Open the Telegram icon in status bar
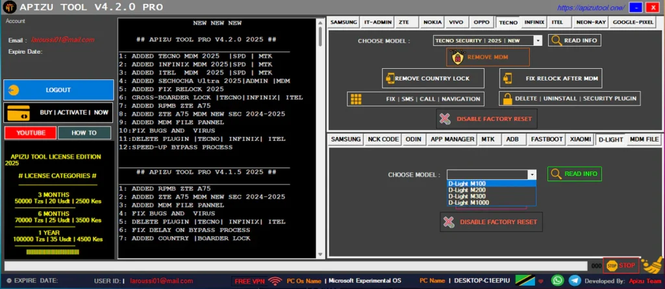 point(575,280)
